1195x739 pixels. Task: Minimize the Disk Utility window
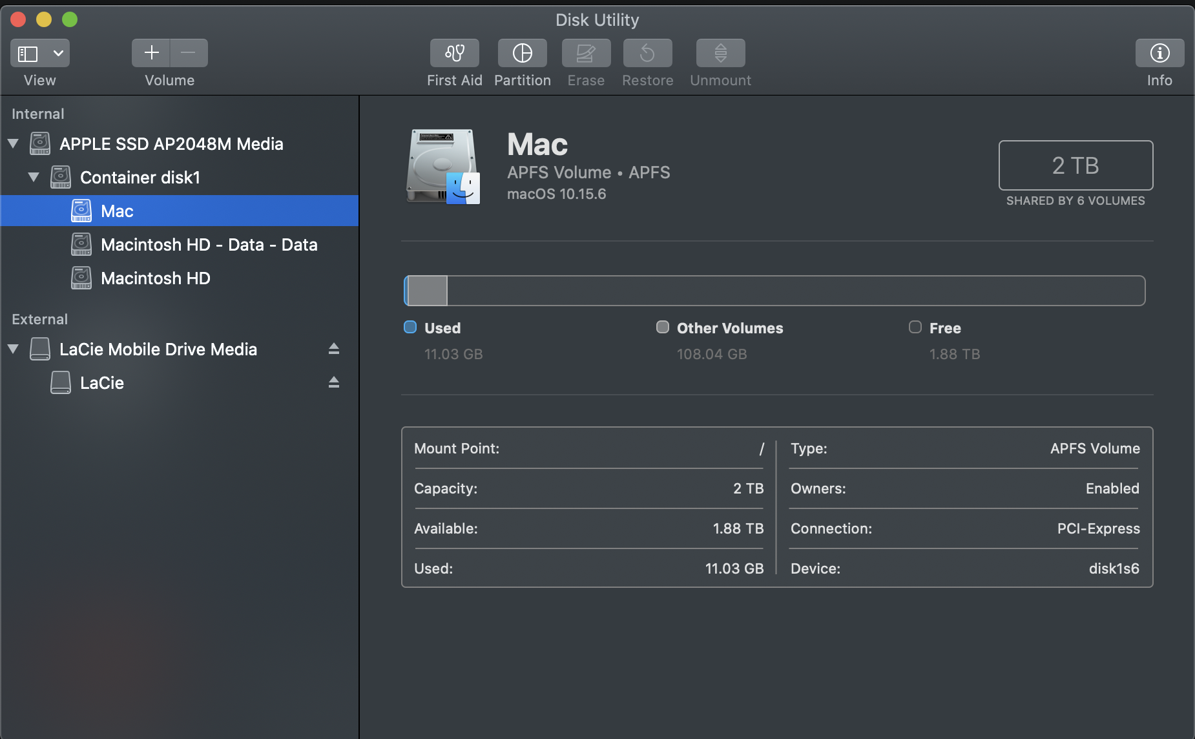(44, 19)
